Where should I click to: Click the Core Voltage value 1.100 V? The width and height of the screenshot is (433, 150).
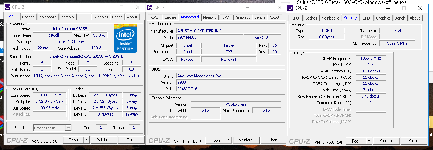[x=94, y=48]
